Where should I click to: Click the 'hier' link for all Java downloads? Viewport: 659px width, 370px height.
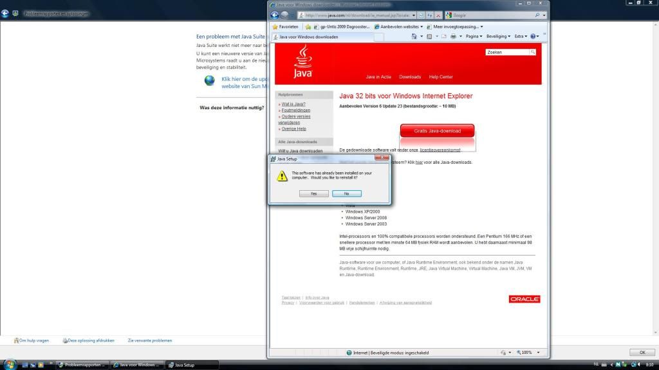pos(419,163)
